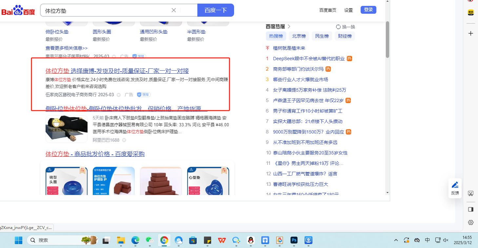Add a new sidebar shortcut with the plus icon
This screenshot has width=478, height=248.
tap(471, 33)
